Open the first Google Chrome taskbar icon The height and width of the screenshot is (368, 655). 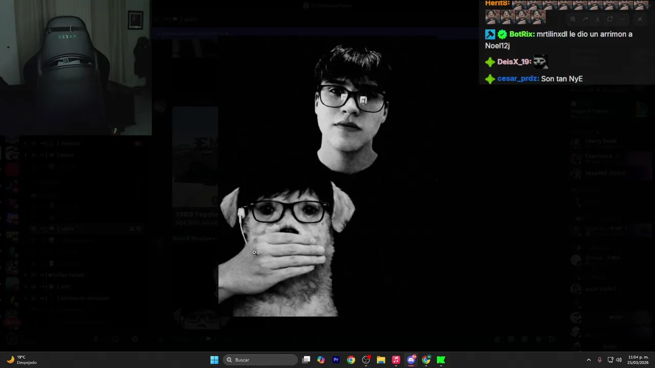point(351,360)
